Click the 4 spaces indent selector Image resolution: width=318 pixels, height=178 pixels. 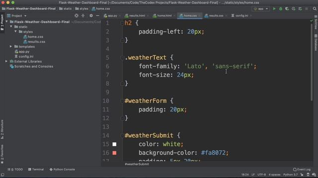click(274, 175)
